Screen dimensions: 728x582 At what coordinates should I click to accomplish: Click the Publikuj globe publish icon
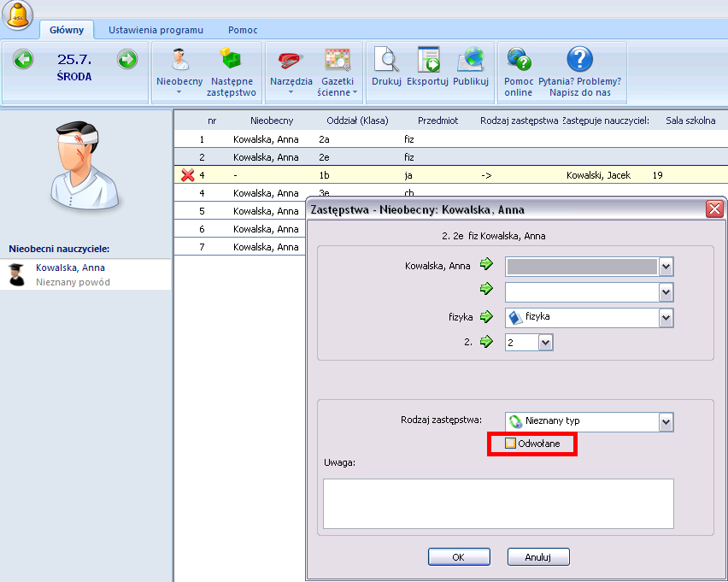click(x=471, y=60)
